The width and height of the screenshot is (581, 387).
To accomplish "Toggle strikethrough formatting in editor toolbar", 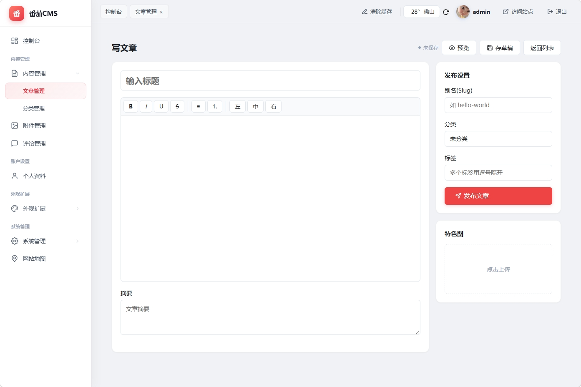I will 177,106.
